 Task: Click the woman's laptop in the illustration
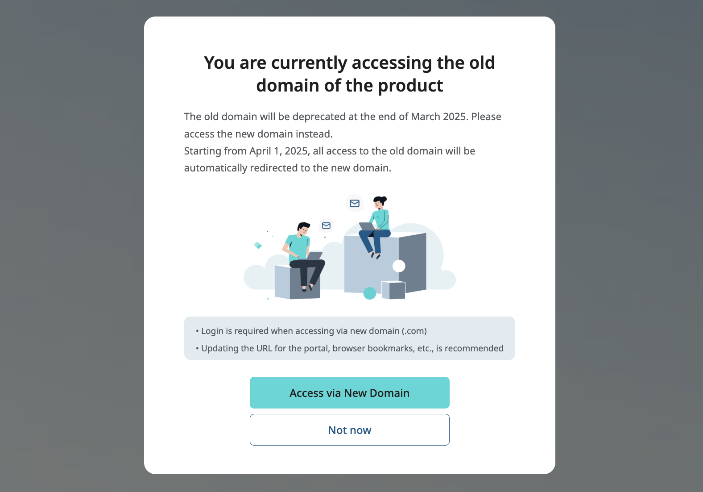[368, 226]
